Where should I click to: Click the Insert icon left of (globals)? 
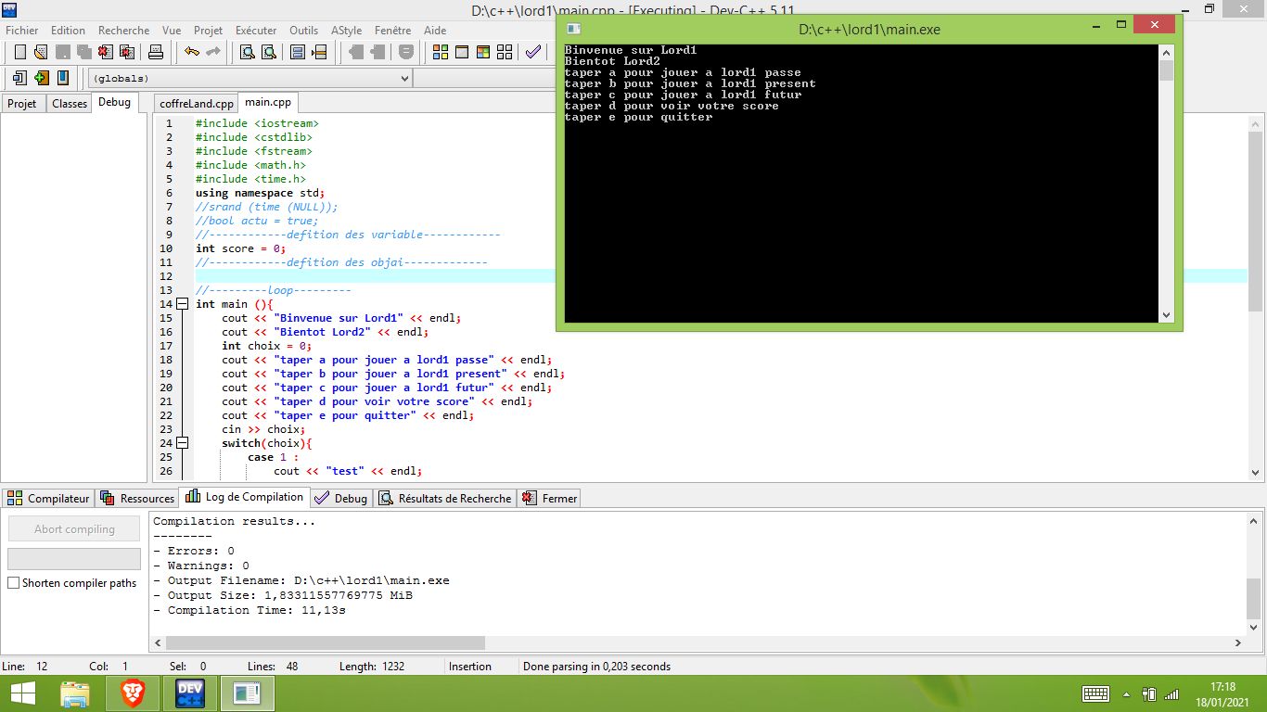click(19, 78)
